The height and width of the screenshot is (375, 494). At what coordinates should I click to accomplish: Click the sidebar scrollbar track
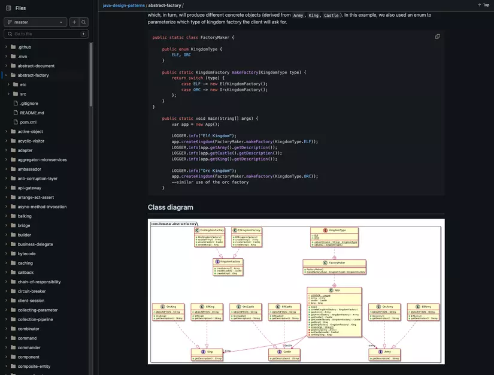click(x=90, y=210)
